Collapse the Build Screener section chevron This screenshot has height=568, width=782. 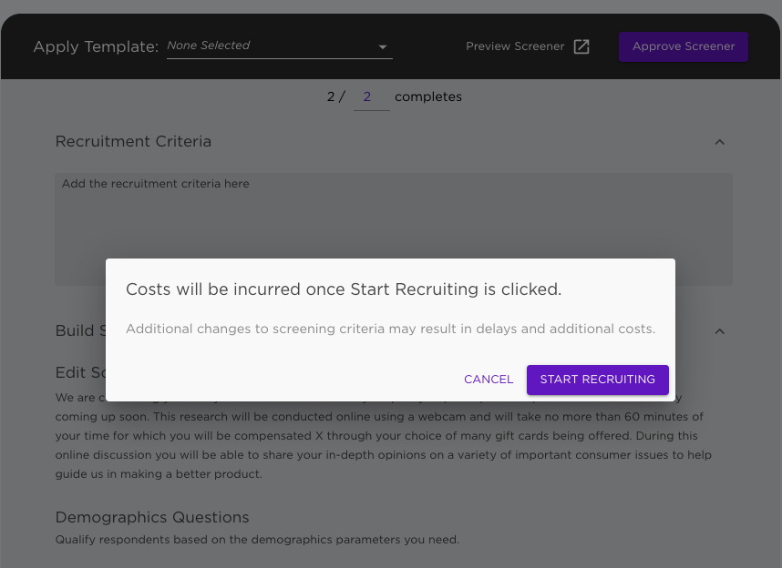click(719, 331)
